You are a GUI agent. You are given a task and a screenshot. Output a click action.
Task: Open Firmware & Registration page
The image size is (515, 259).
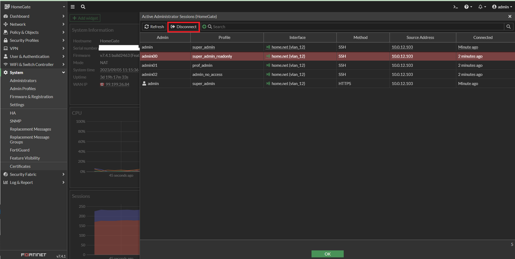31,96
